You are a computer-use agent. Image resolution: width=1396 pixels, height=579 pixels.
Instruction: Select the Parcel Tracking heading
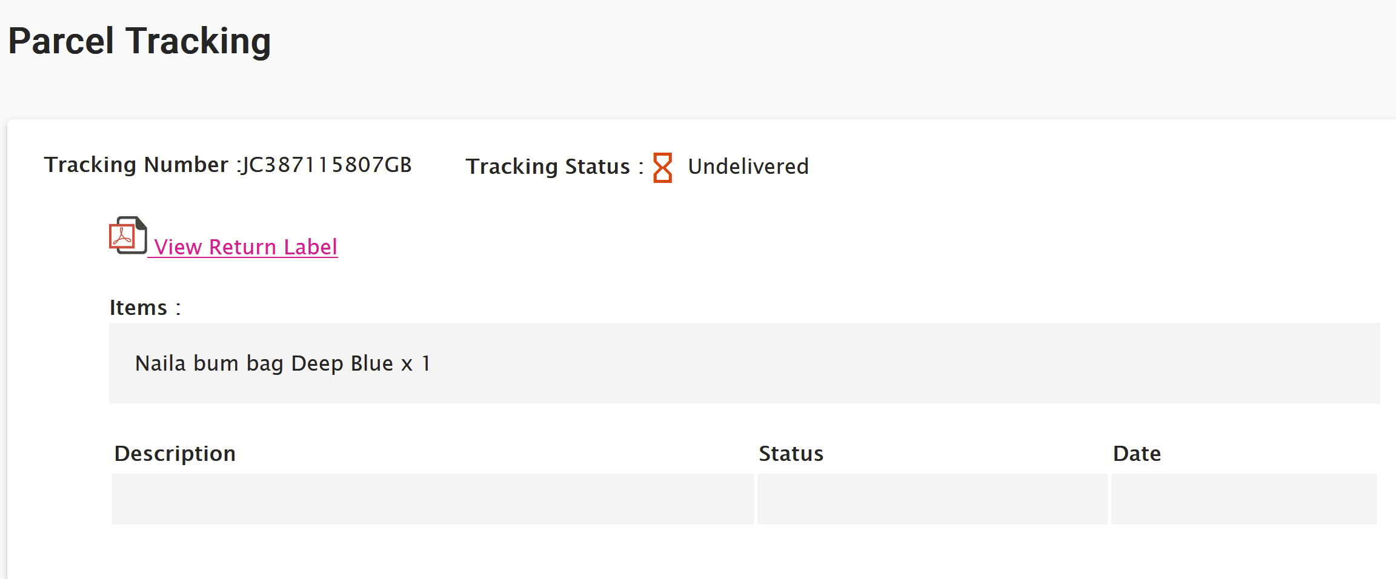139,41
